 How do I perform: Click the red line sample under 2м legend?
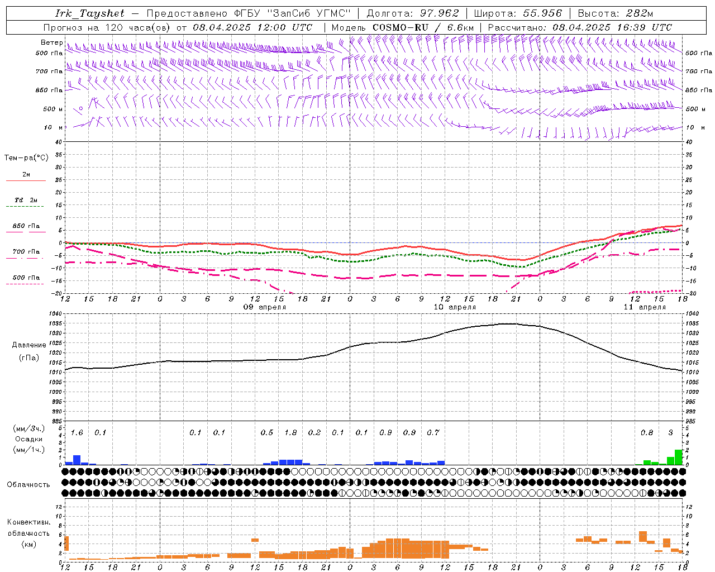tap(26, 181)
